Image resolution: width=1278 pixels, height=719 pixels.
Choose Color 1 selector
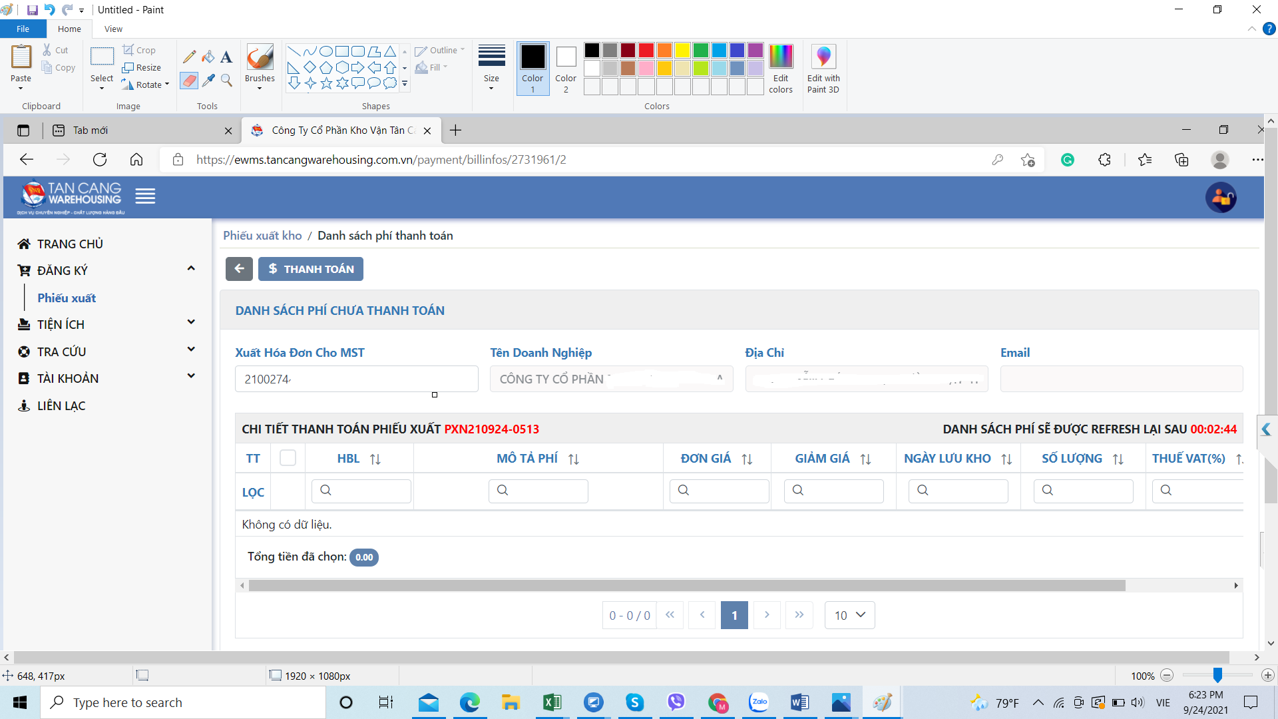[532, 69]
